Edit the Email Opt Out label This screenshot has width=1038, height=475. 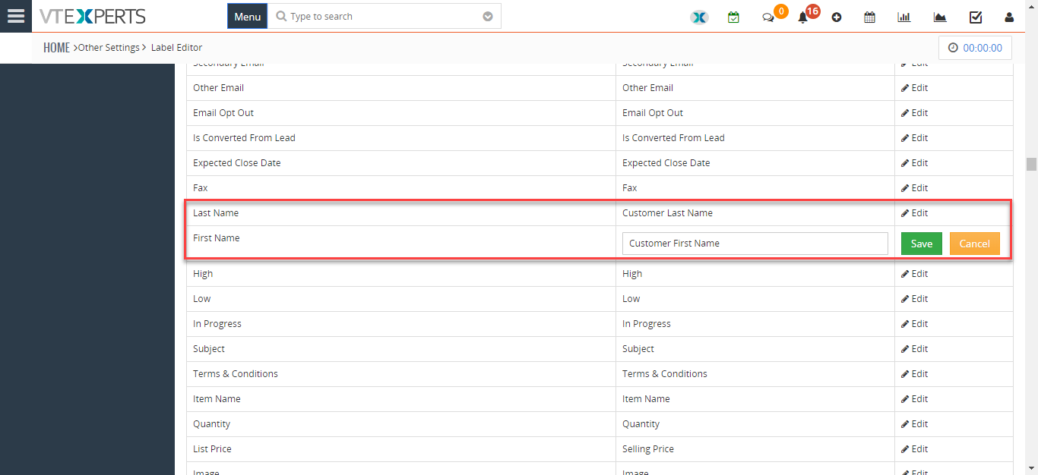914,113
